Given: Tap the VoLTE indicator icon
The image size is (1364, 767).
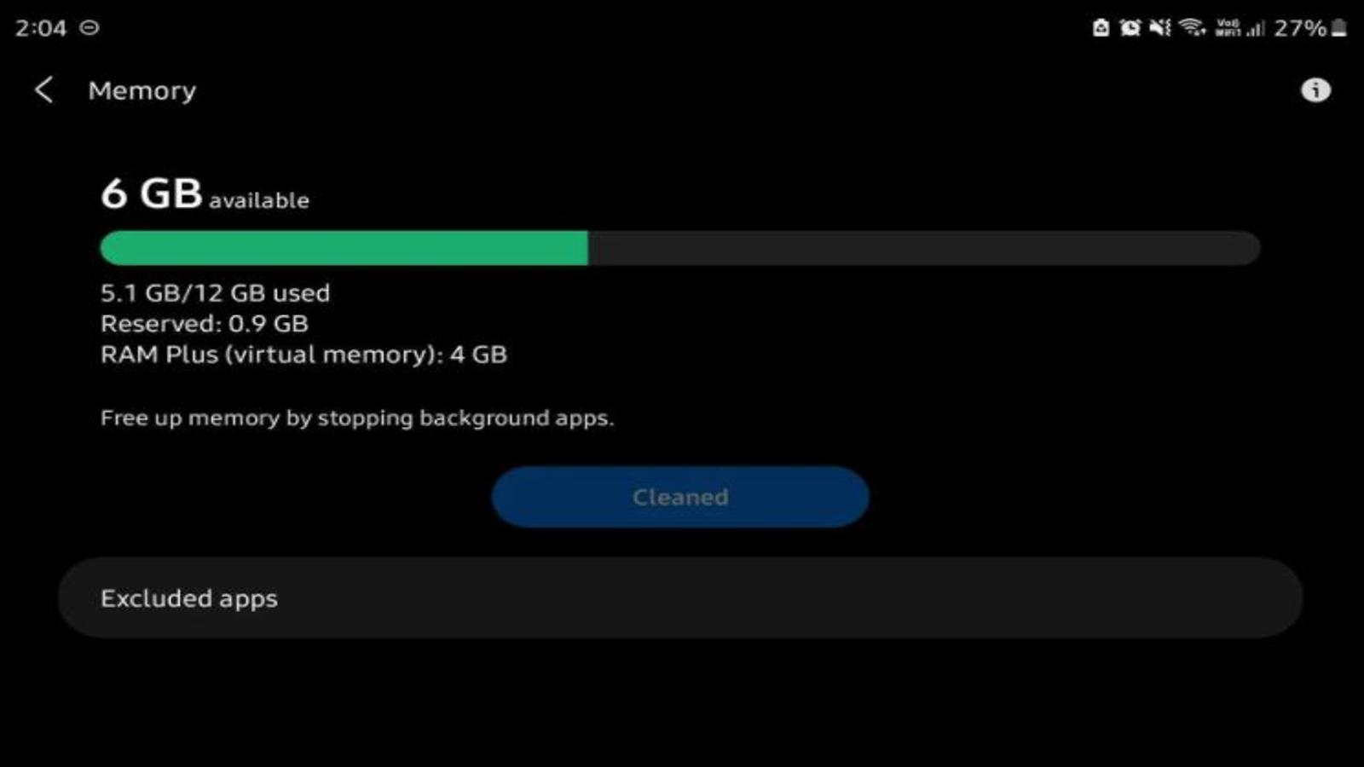Looking at the screenshot, I should (x=1228, y=27).
